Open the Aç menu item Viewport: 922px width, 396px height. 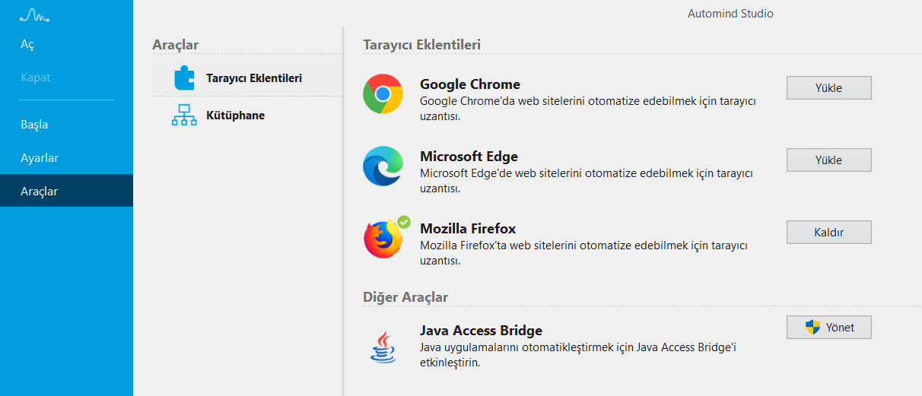click(27, 44)
